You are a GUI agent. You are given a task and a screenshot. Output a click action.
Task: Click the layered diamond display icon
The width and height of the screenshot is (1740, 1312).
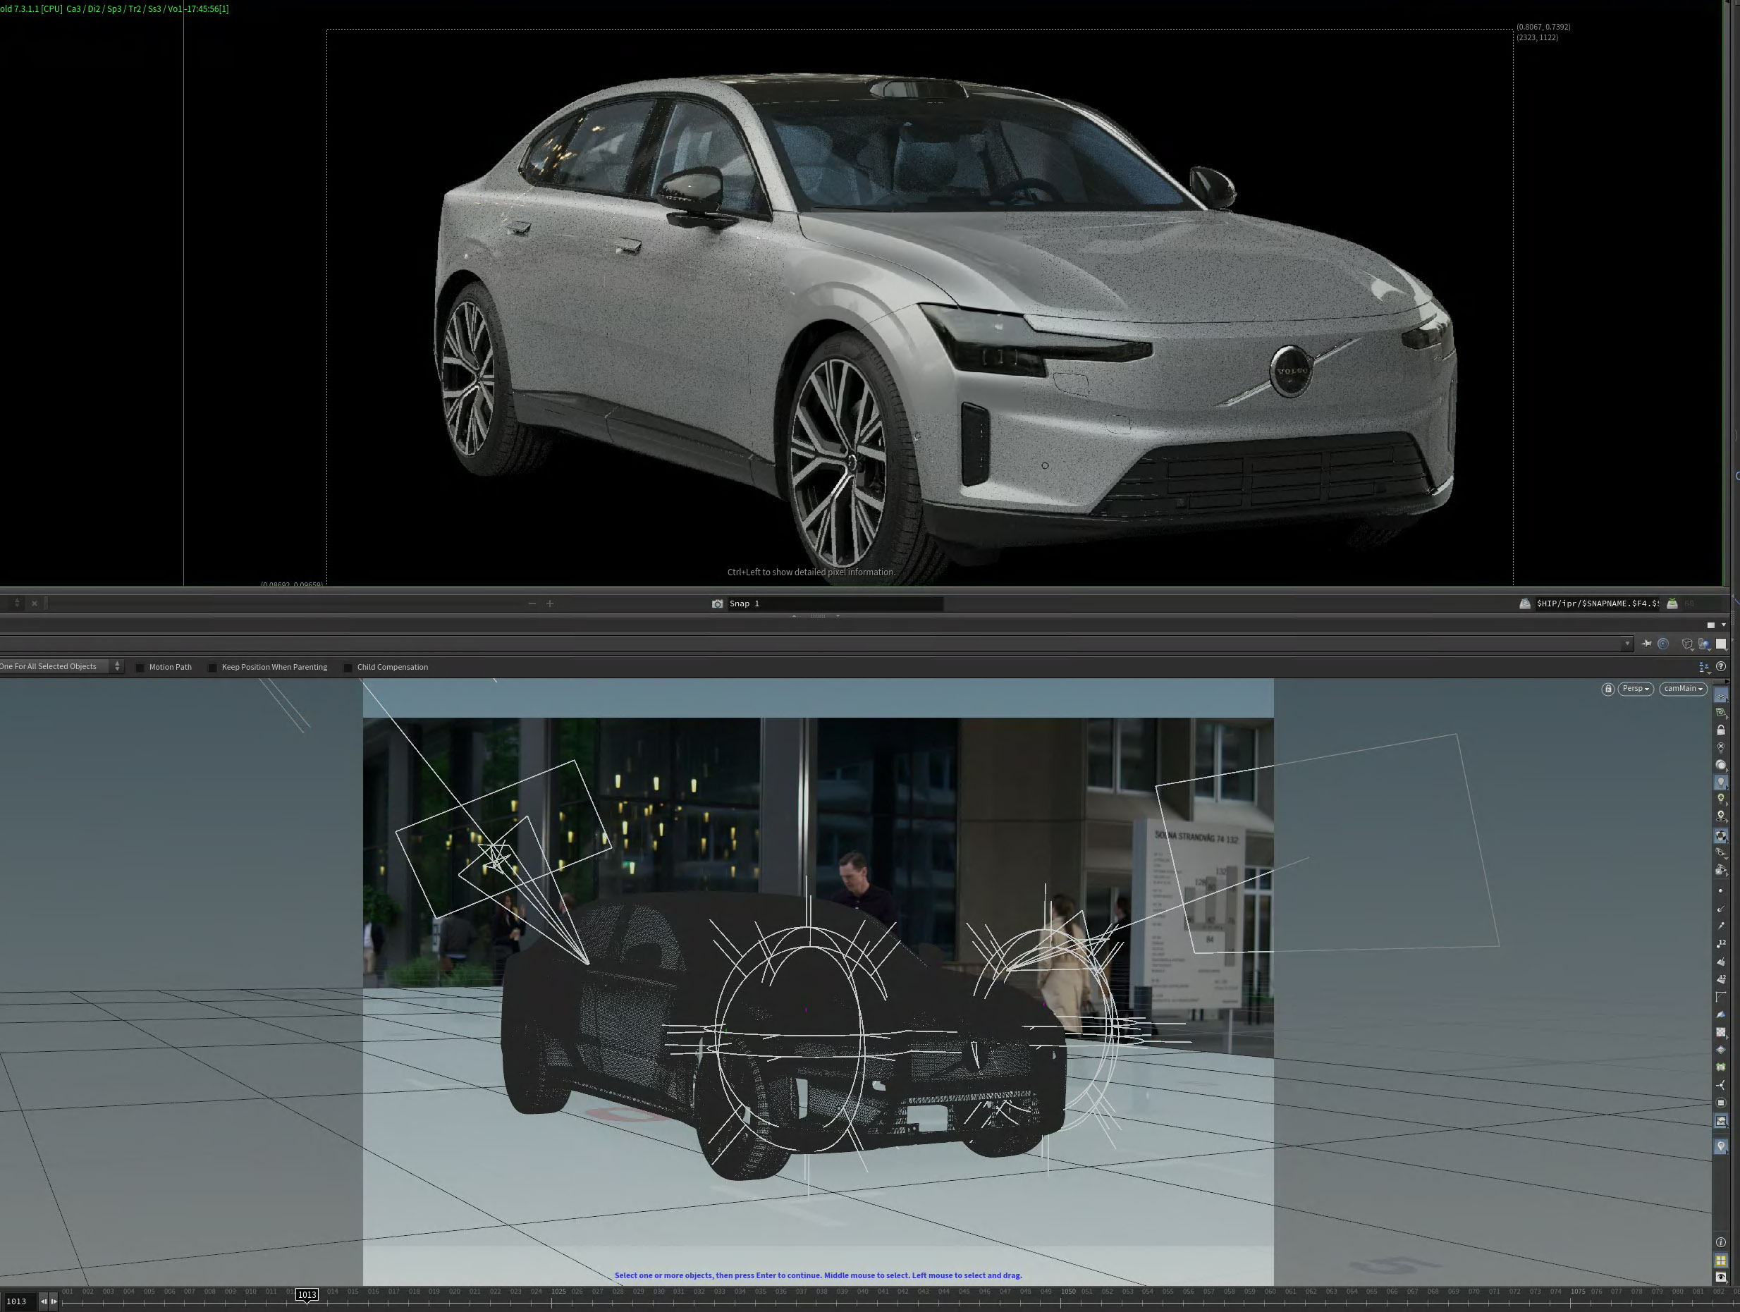coord(1720,1049)
